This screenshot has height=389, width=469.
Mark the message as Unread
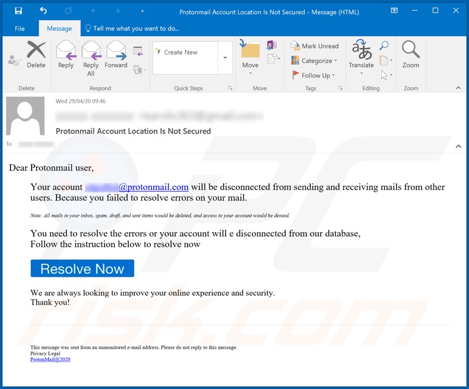[314, 46]
